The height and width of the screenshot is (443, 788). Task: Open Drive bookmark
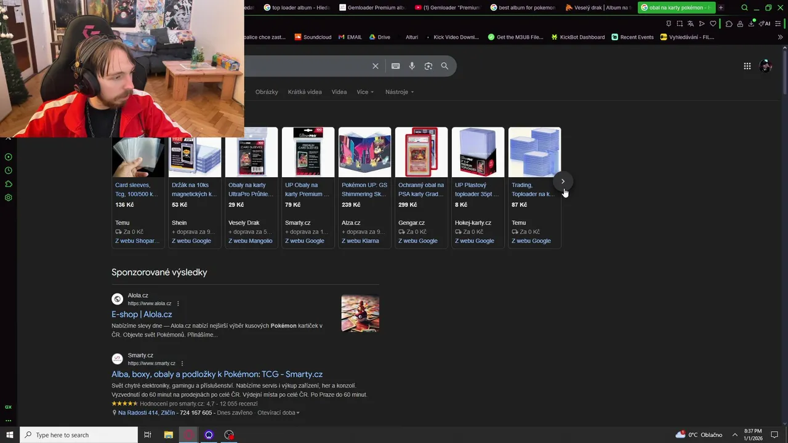(379, 37)
